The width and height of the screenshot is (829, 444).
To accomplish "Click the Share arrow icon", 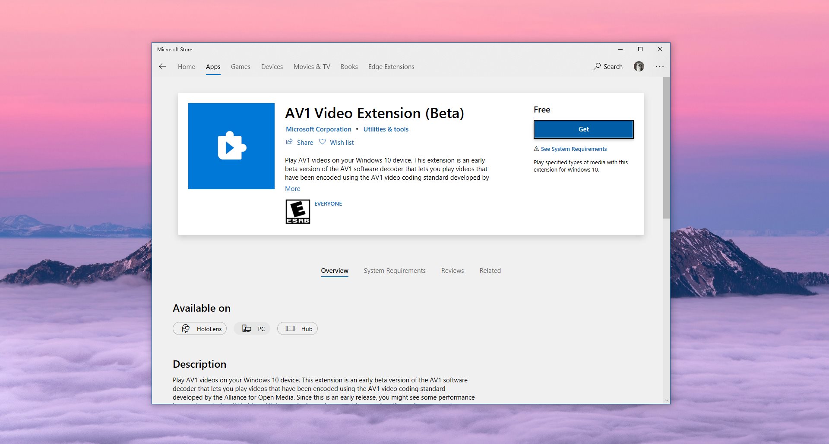I will (x=289, y=142).
